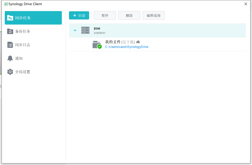Click the sync arrows folder icon
This screenshot has width=252, height=165.
10,18
